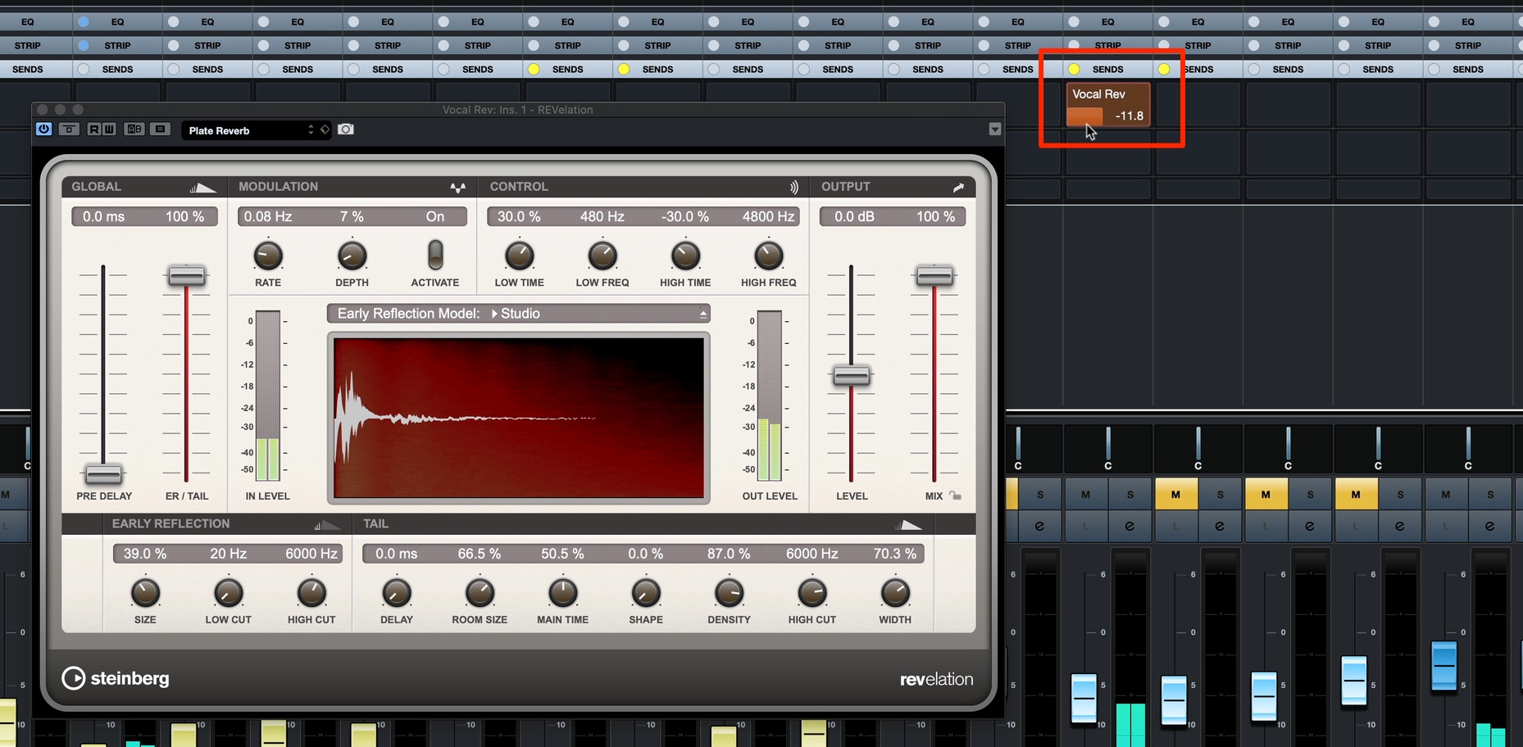Toggle the blue EQ bypass indicator
Viewport: 1523px width, 747px height.
click(x=83, y=21)
